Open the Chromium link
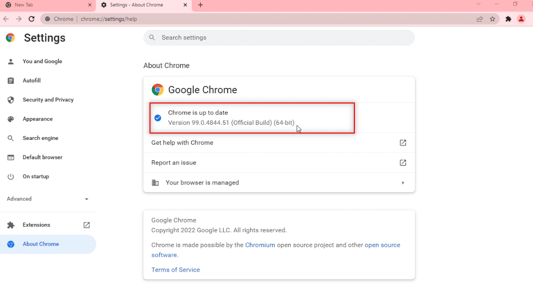The height and width of the screenshot is (289, 533). [x=260, y=245]
